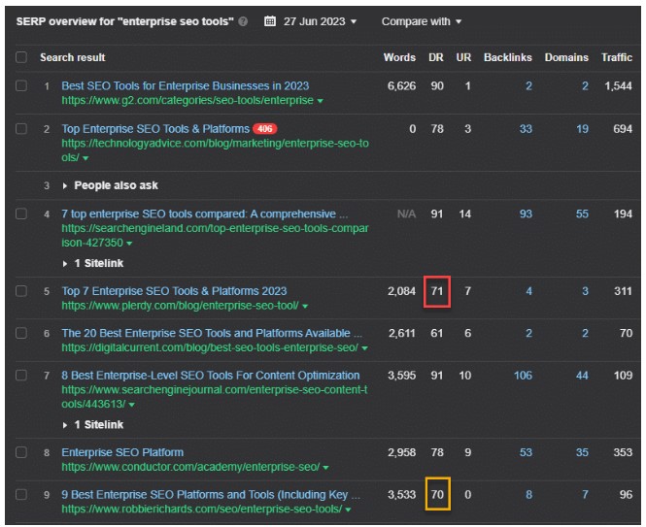Click the red 406 badge on result 2
The image size is (646, 527).
[264, 129]
